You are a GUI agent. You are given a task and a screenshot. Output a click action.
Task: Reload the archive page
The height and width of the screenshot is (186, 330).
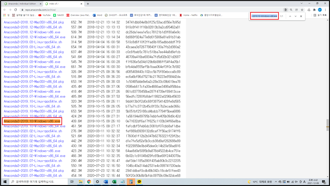[16, 10]
